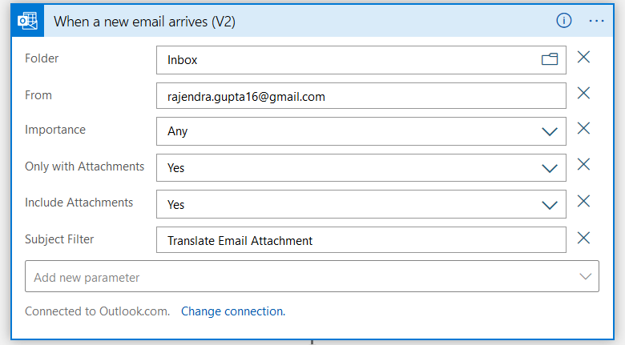Open the Add new parameter dropdown
Screen dimensions: 625x345
pos(312,277)
